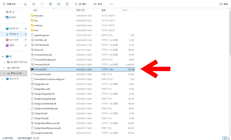Sort by the サイズ column header
This screenshot has height=140, width=231.
coord(125,10)
